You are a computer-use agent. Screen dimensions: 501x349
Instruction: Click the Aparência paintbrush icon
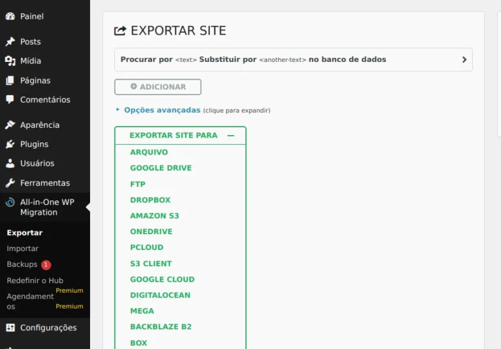tap(10, 125)
